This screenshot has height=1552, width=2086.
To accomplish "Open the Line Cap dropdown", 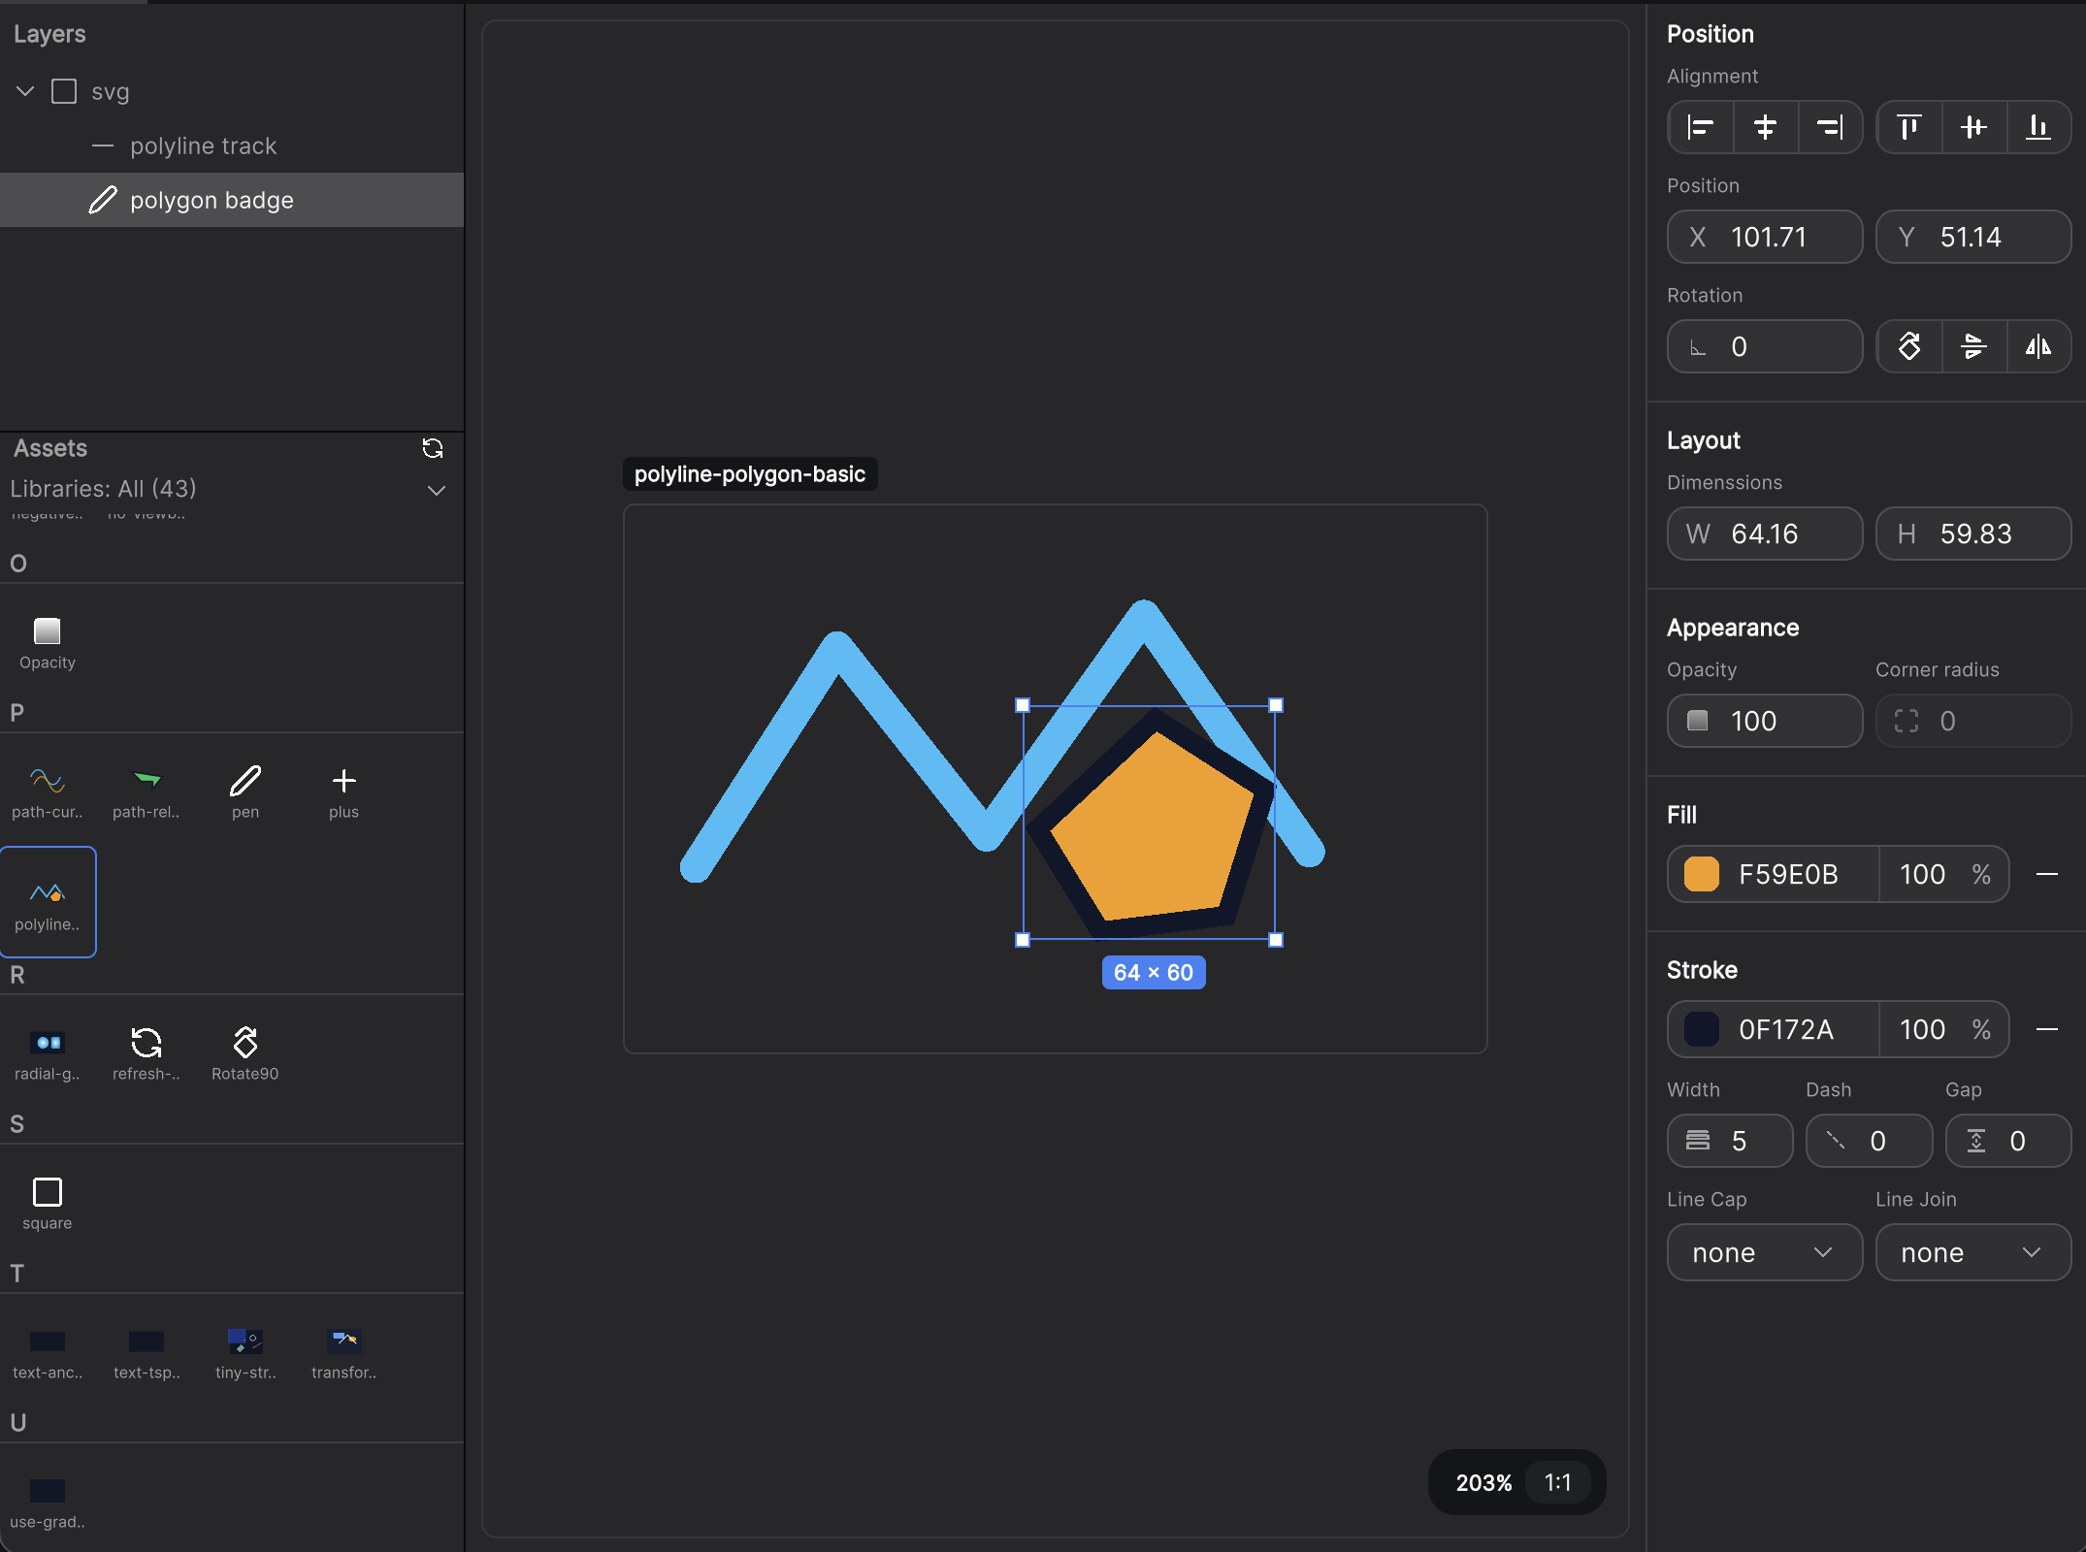I will pyautogui.click(x=1764, y=1252).
